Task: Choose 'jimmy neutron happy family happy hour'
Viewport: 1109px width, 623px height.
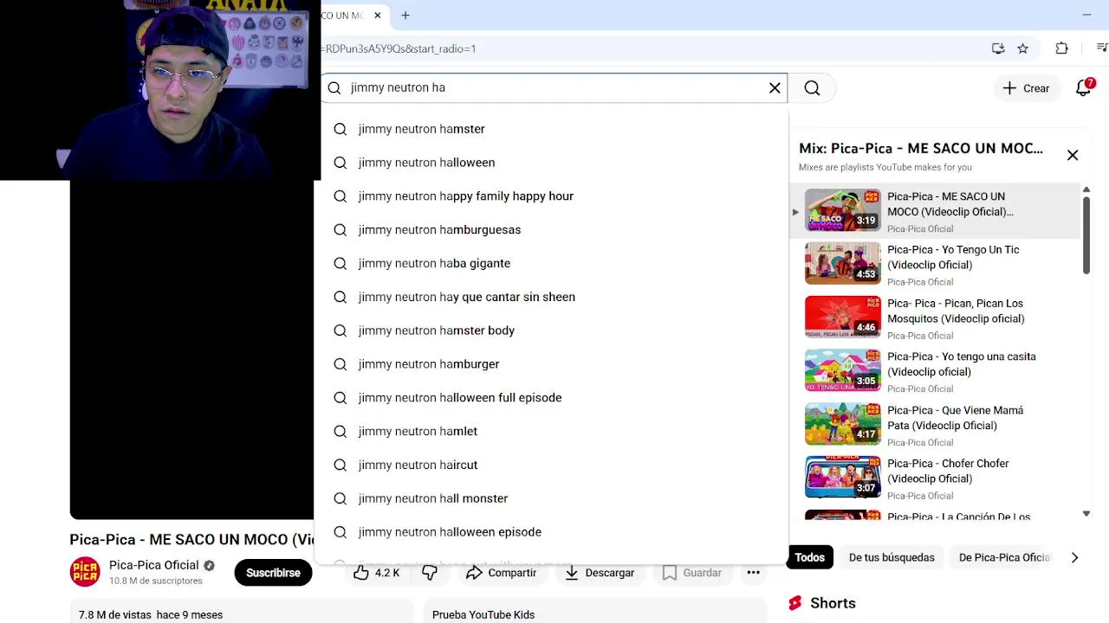Action: pos(552,196)
